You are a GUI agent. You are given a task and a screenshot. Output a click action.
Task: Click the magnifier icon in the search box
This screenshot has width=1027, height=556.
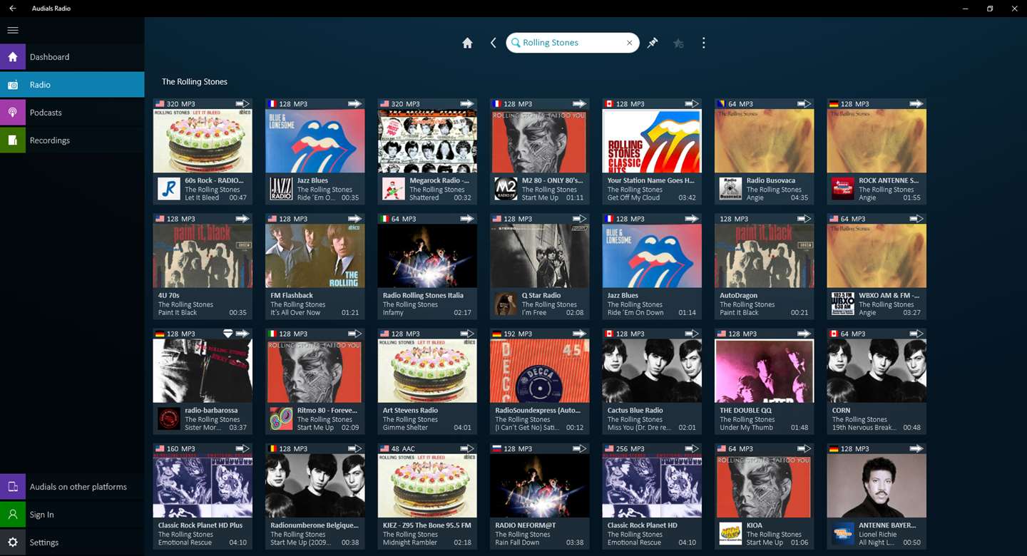pyautogui.click(x=516, y=43)
